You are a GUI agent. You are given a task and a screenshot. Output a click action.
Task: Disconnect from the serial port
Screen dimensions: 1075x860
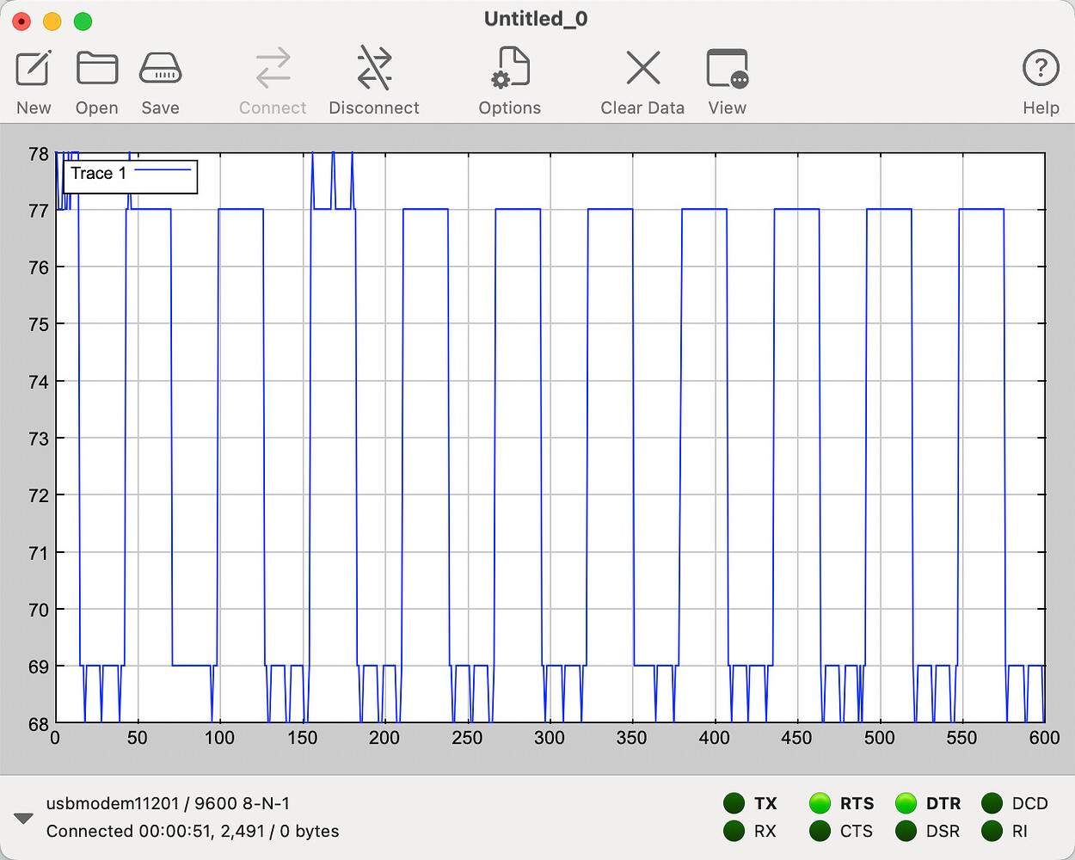[x=373, y=79]
